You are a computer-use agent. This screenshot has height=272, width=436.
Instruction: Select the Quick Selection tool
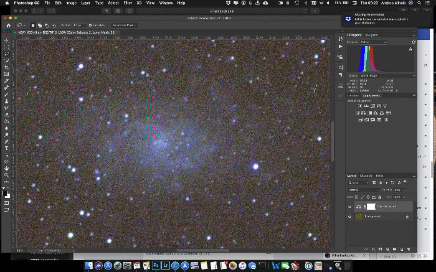point(6,60)
